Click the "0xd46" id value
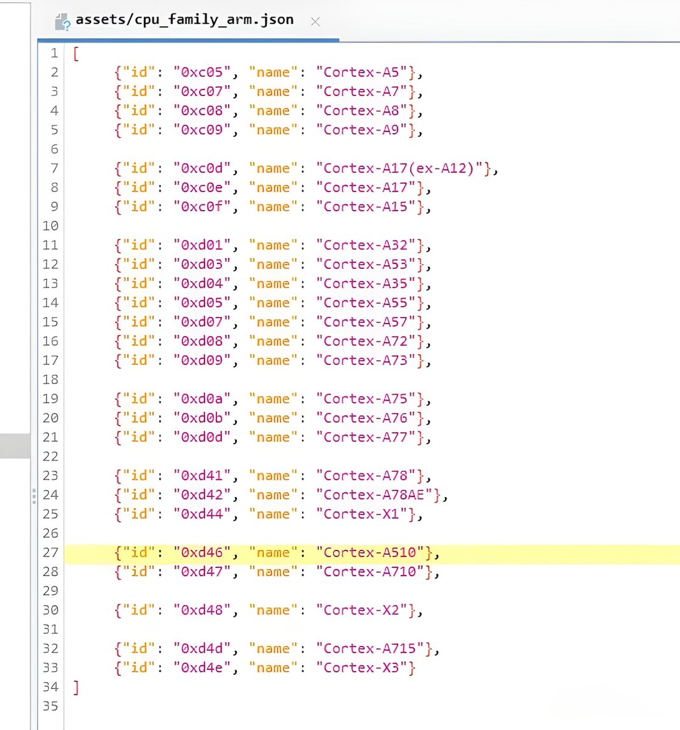This screenshot has width=680, height=730. pyautogui.click(x=202, y=553)
